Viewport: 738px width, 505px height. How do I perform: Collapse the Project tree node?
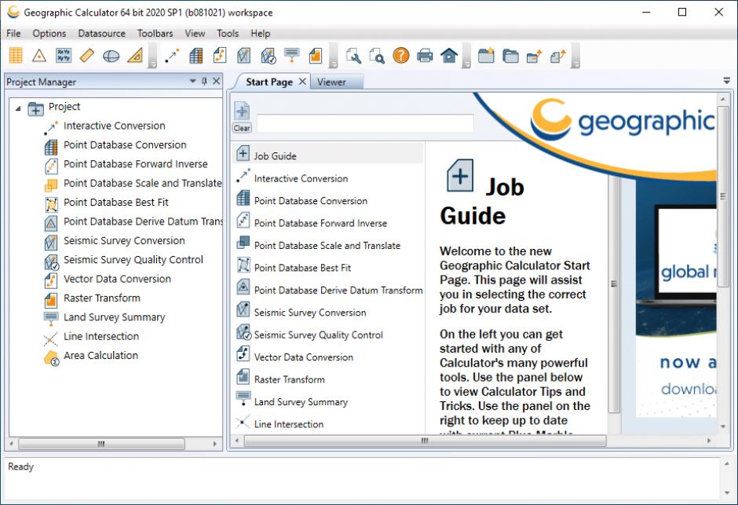(x=18, y=108)
